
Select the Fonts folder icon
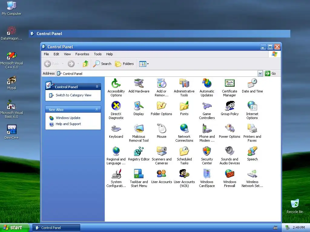click(x=184, y=106)
